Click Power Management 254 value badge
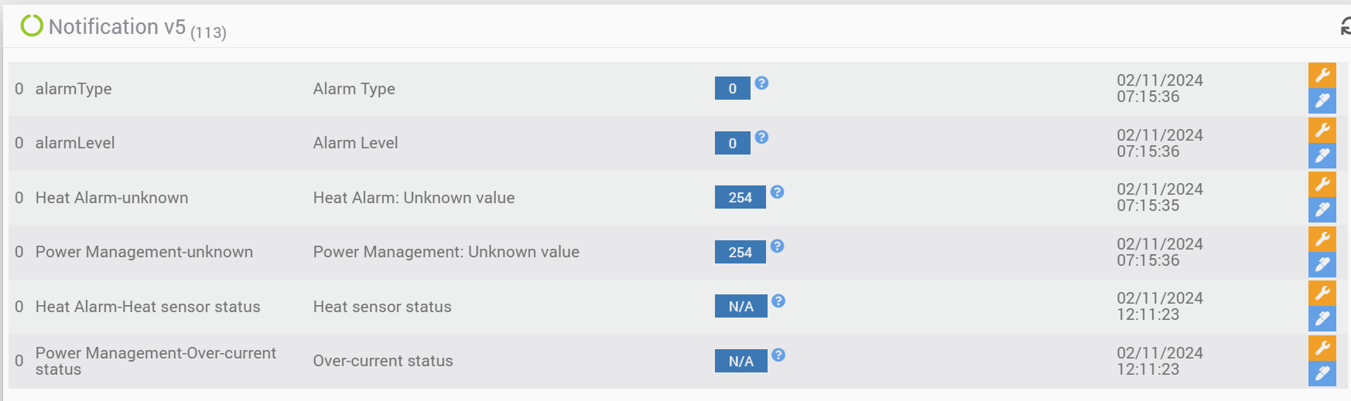Screen dimensions: 1351x401 [740, 252]
